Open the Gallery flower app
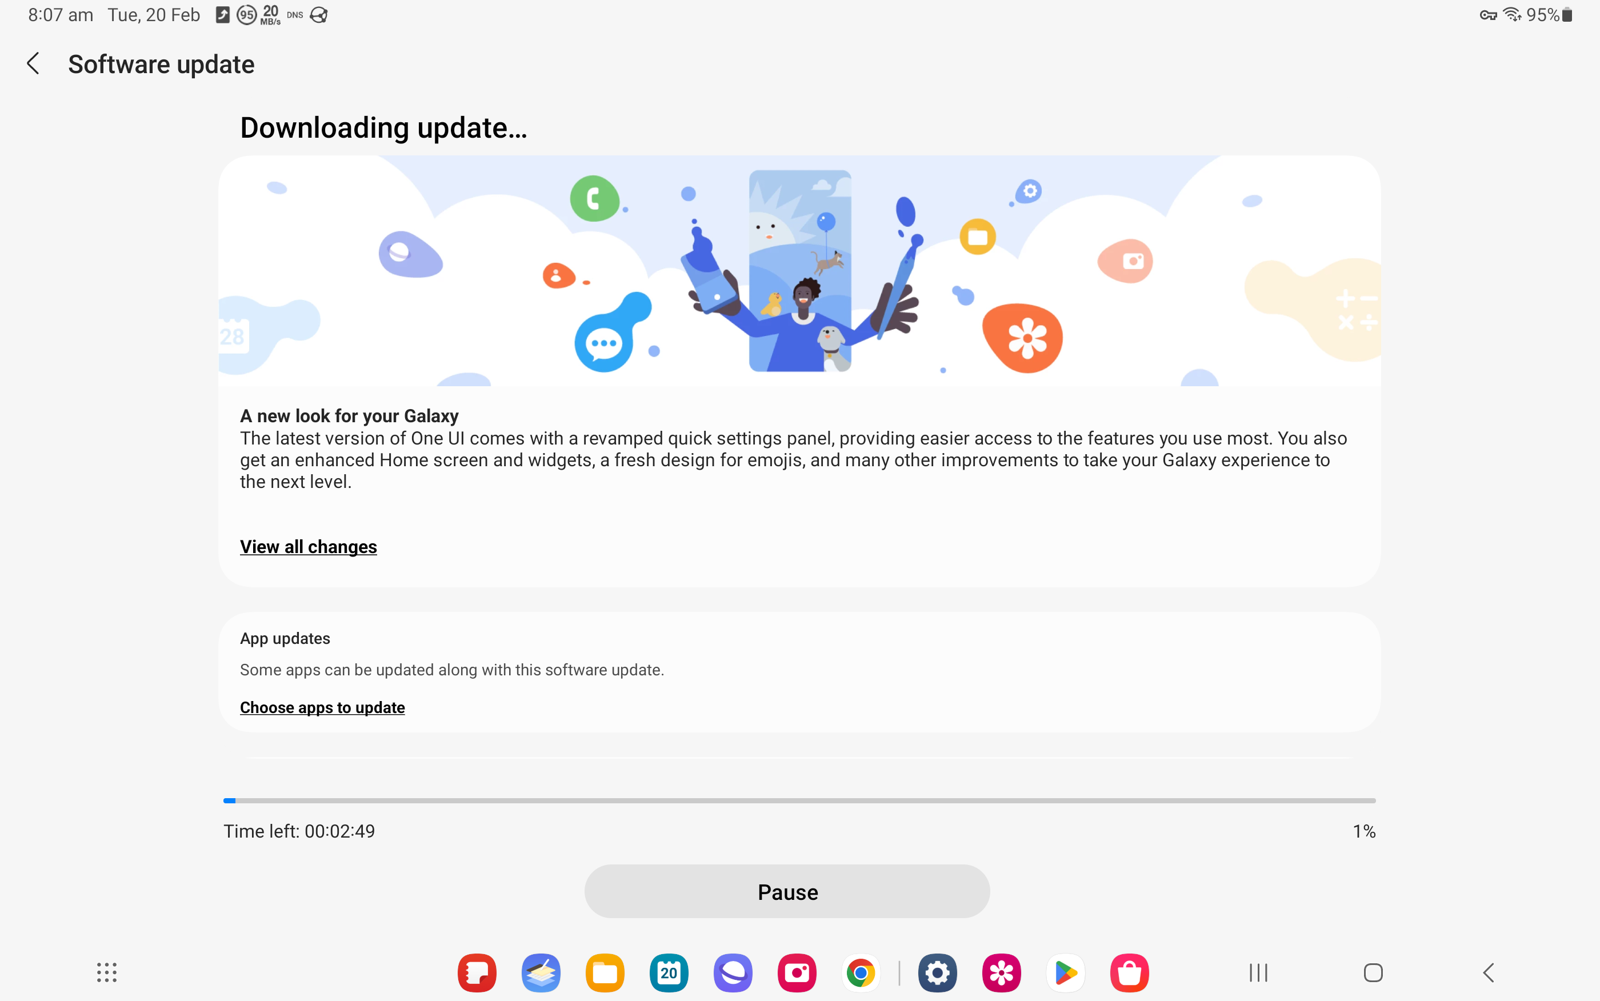 tap(1002, 972)
